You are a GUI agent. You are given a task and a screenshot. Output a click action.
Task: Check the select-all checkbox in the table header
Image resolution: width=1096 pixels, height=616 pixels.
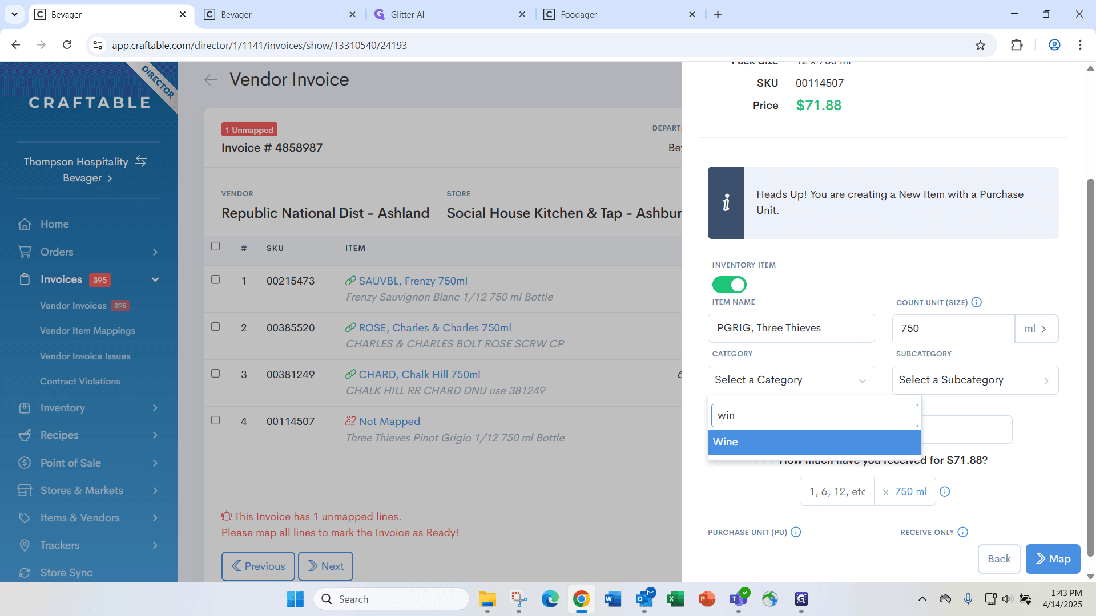(x=215, y=246)
